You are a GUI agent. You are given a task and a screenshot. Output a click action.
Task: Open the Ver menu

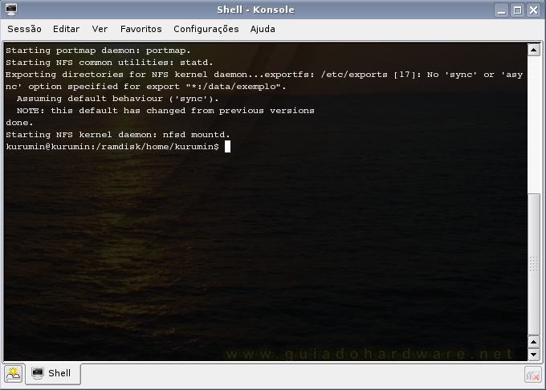coord(100,29)
